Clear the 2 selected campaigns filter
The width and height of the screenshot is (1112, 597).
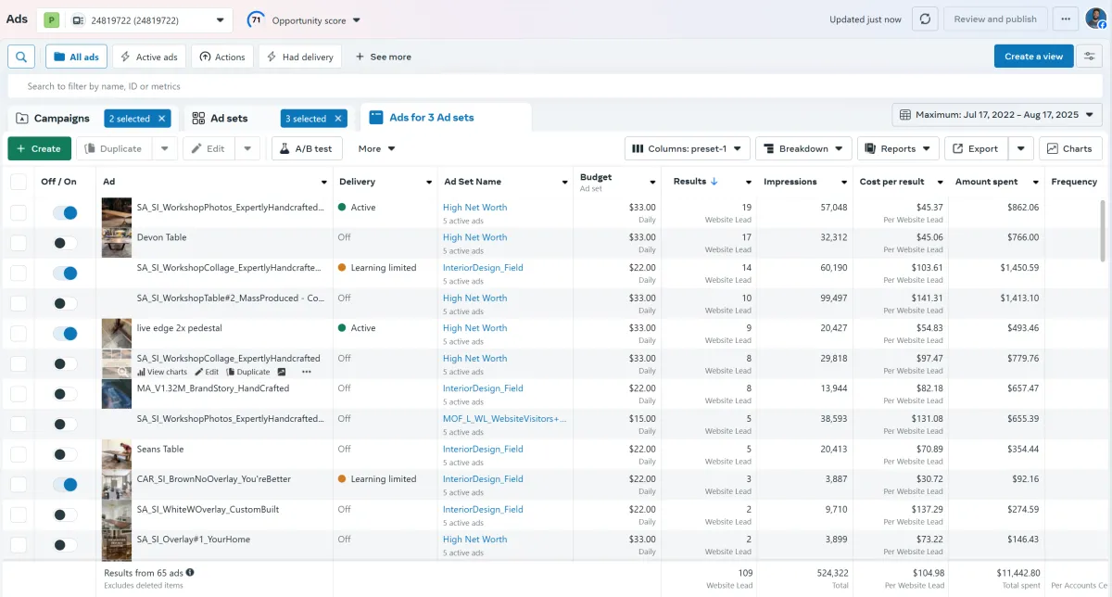coord(162,119)
